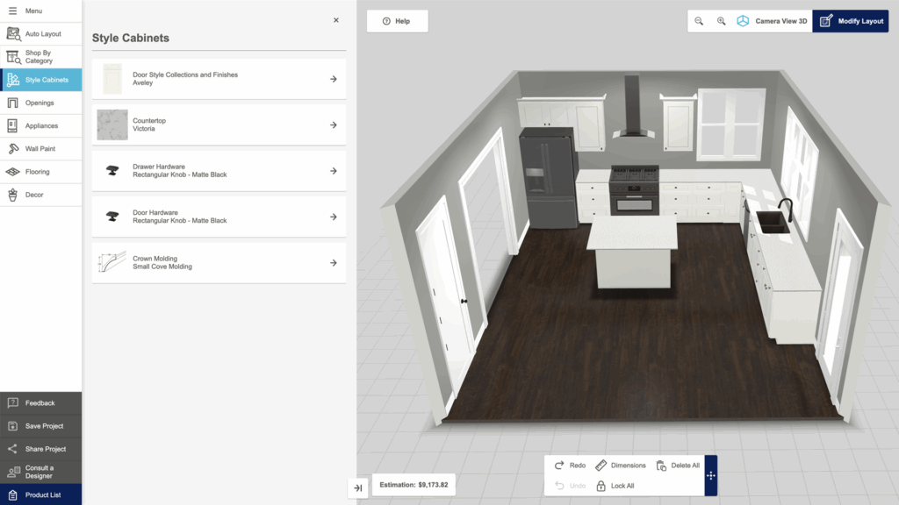Click the move toolbar drag handle icon
899x505 pixels.
click(x=710, y=475)
